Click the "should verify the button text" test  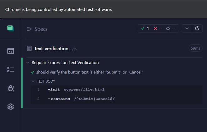coord(89,72)
